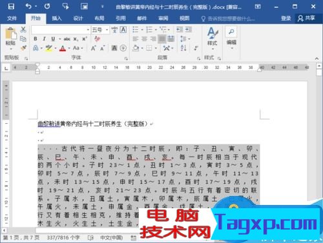Apply paragraph shading paint bucket
The height and width of the screenshot is (243, 323).
136,48
